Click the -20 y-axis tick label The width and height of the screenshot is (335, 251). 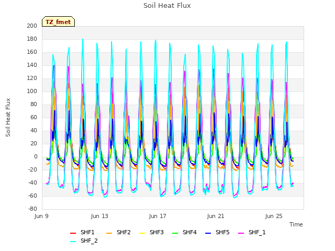click(32, 169)
